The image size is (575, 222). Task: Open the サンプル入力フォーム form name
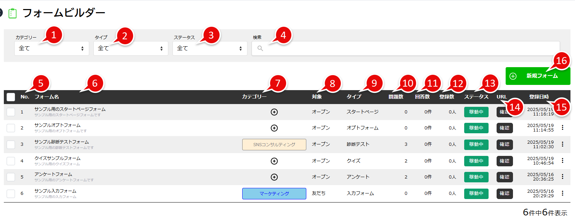pos(55,191)
